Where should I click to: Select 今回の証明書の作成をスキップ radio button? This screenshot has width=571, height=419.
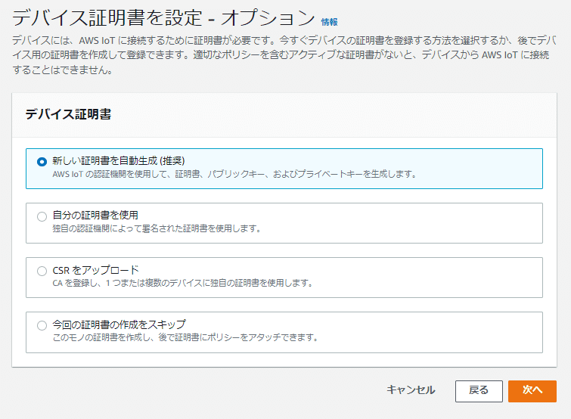tap(42, 325)
